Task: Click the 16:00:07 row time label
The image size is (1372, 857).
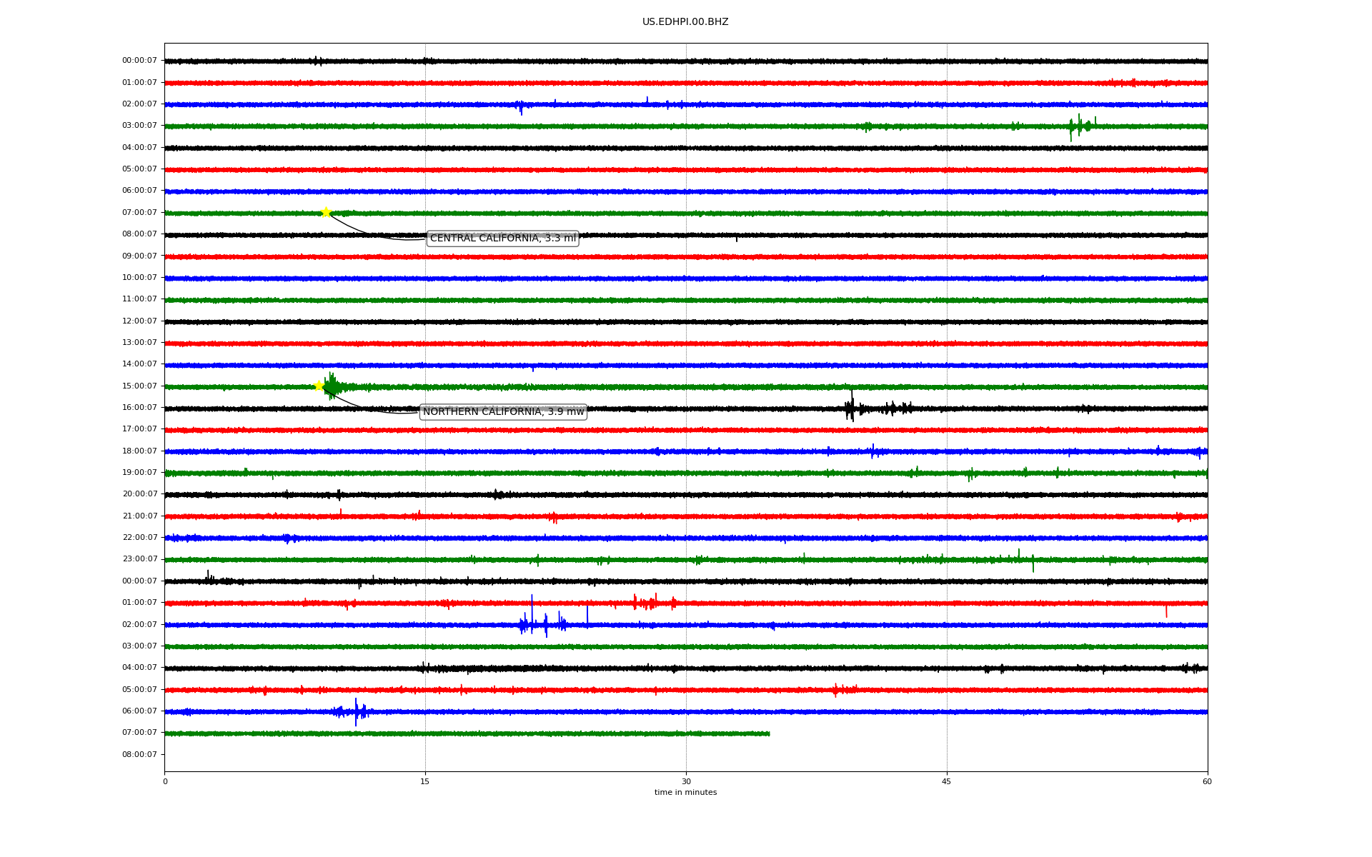Action: tap(139, 408)
